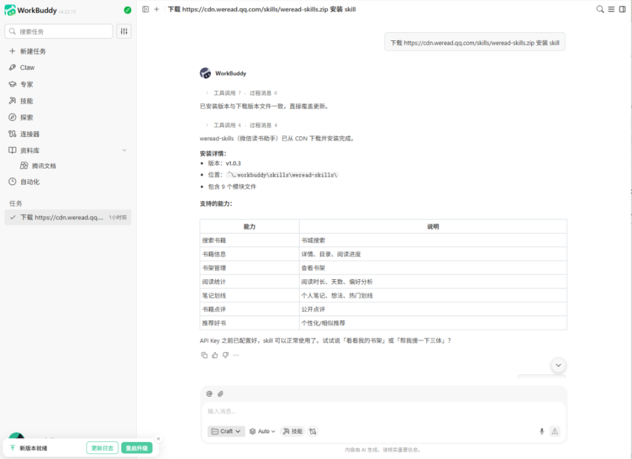Open the Craft mode dropdown
The width and height of the screenshot is (632, 459).
tap(226, 431)
